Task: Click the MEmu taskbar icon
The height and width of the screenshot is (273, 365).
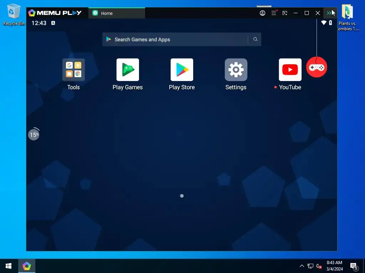Action: (27, 266)
